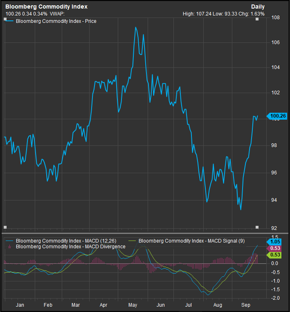Click the -2.0 MACD axis label
The width and height of the screenshot is (290, 312).
tap(274, 298)
